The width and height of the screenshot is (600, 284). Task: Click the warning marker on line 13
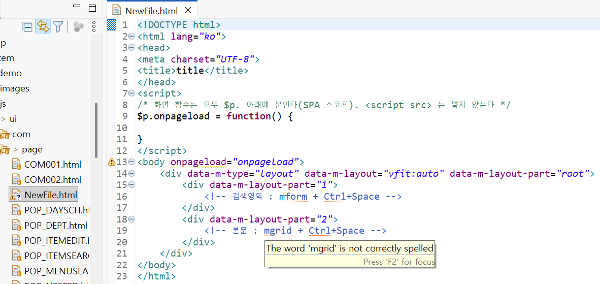pos(111,162)
